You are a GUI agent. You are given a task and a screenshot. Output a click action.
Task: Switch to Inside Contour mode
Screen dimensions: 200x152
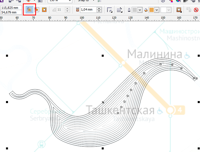pyautogui.click(x=37, y=10)
